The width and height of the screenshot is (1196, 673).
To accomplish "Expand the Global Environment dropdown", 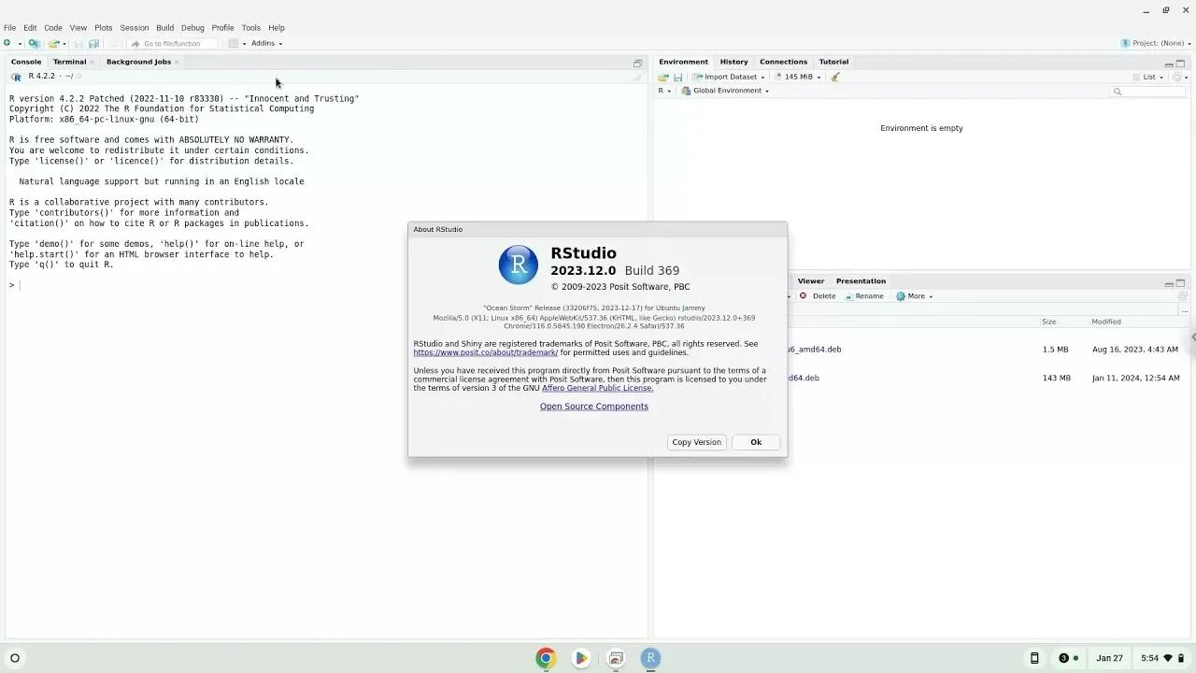I will (x=730, y=91).
